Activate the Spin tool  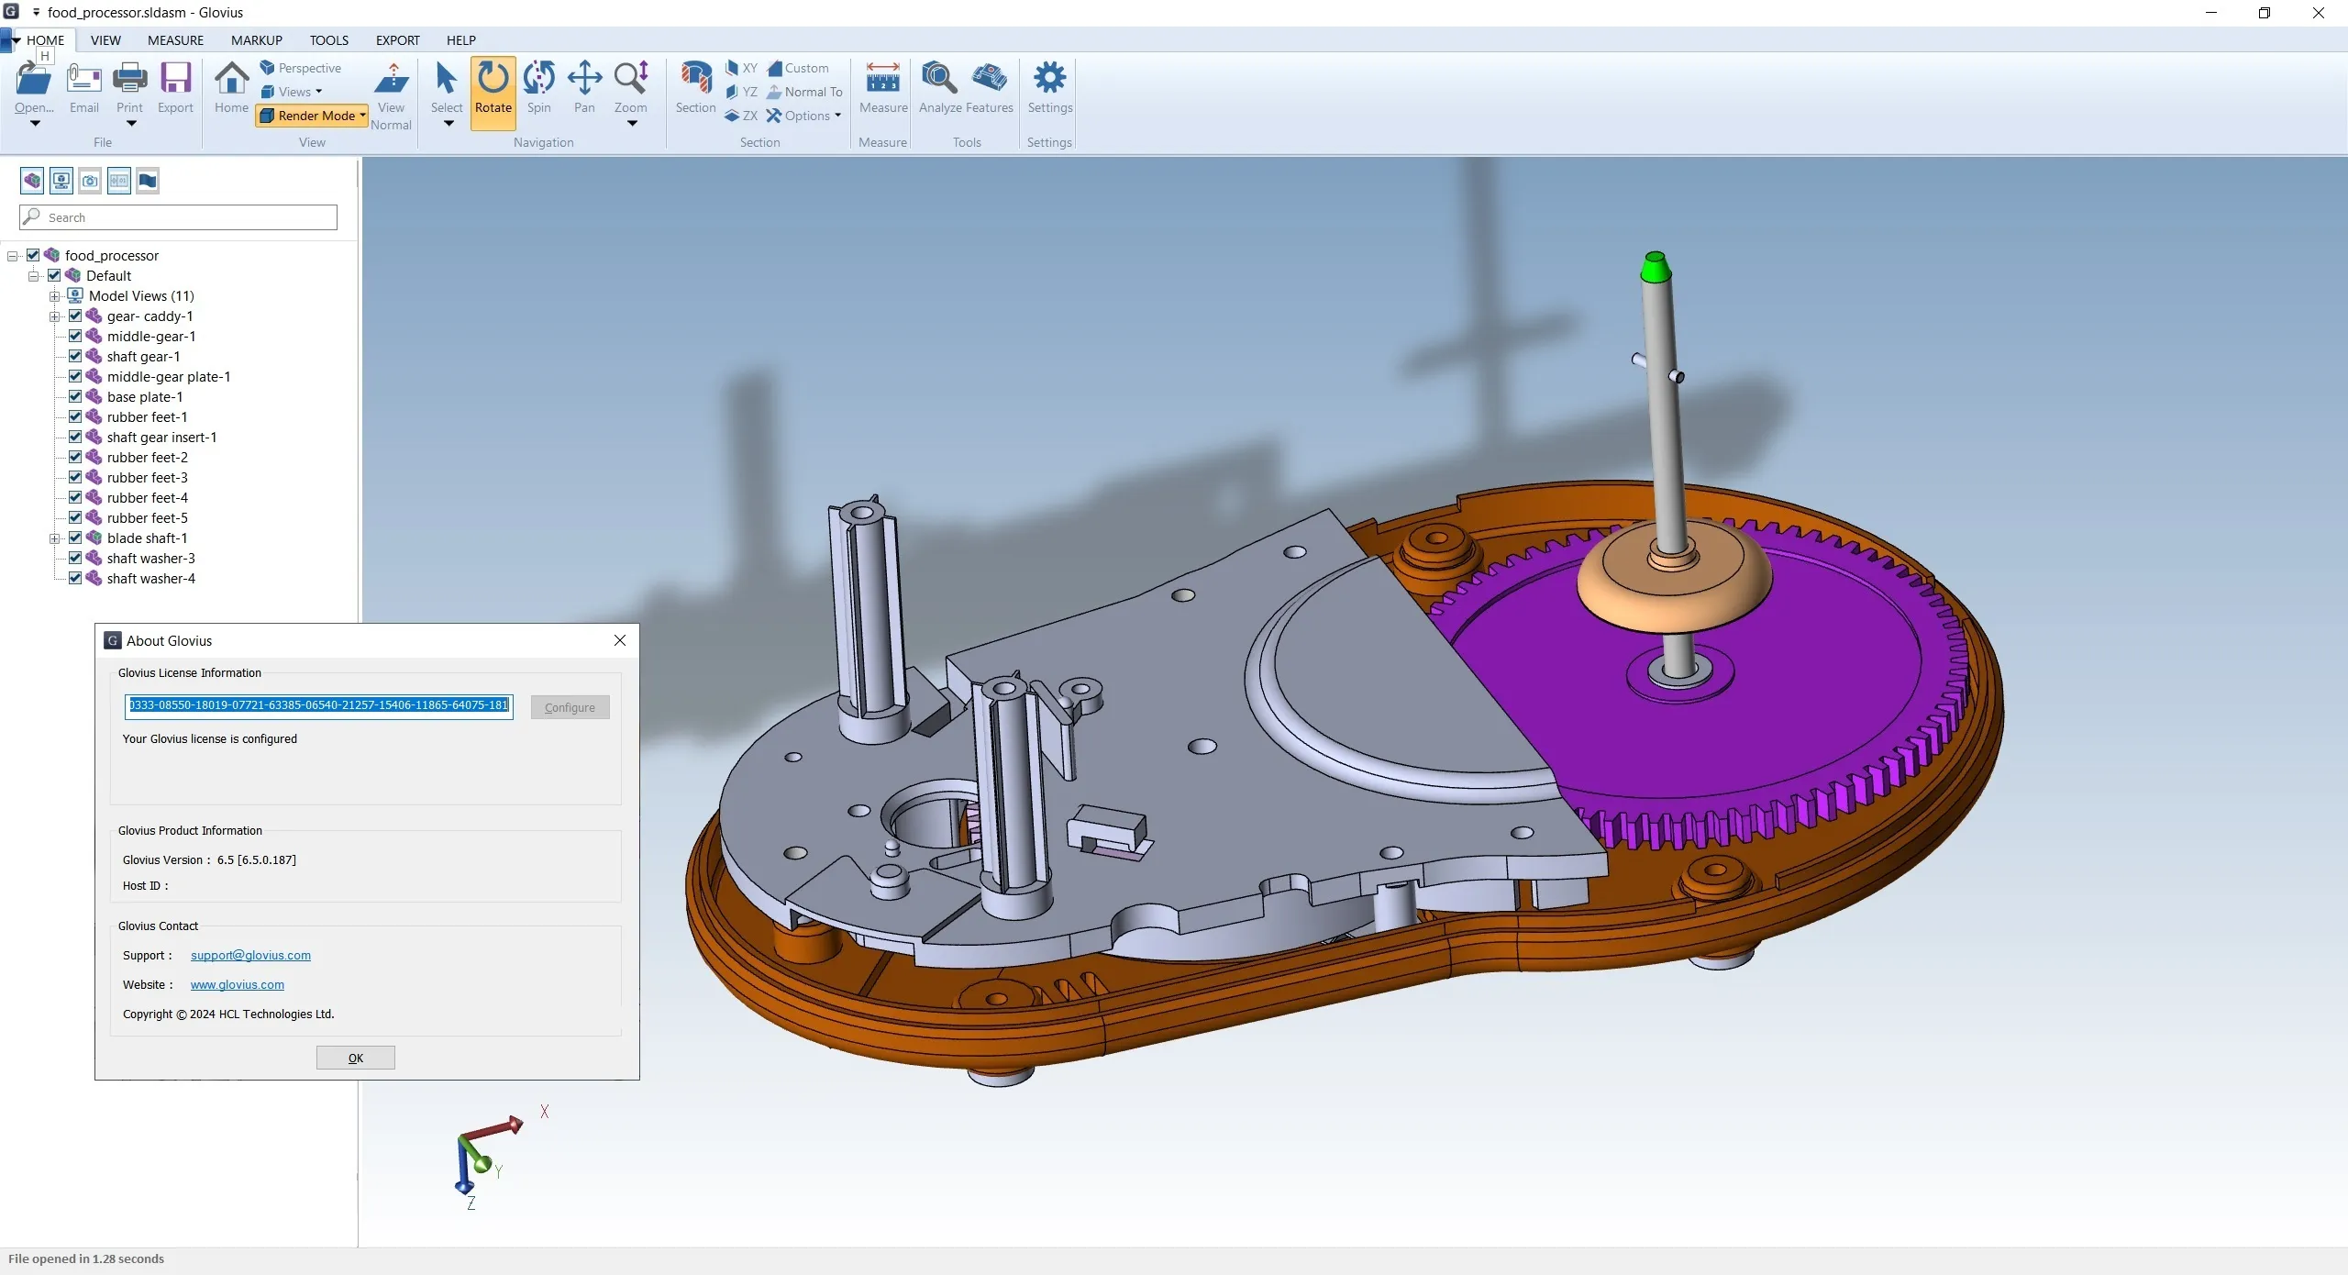pos(539,79)
